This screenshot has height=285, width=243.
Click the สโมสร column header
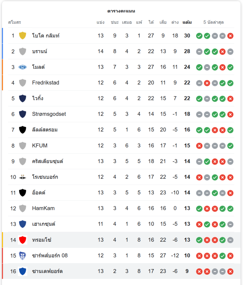click(x=15, y=22)
